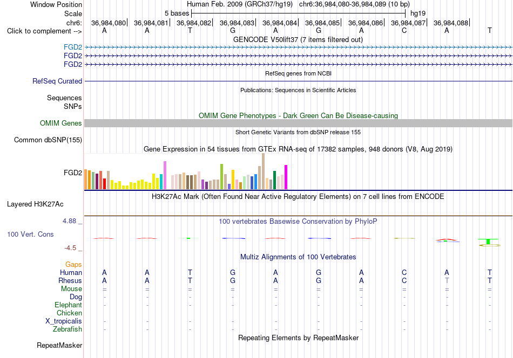Open the 100 Vert. Cons track label
Image resolution: width=513 pixels, height=358 pixels.
(30, 234)
